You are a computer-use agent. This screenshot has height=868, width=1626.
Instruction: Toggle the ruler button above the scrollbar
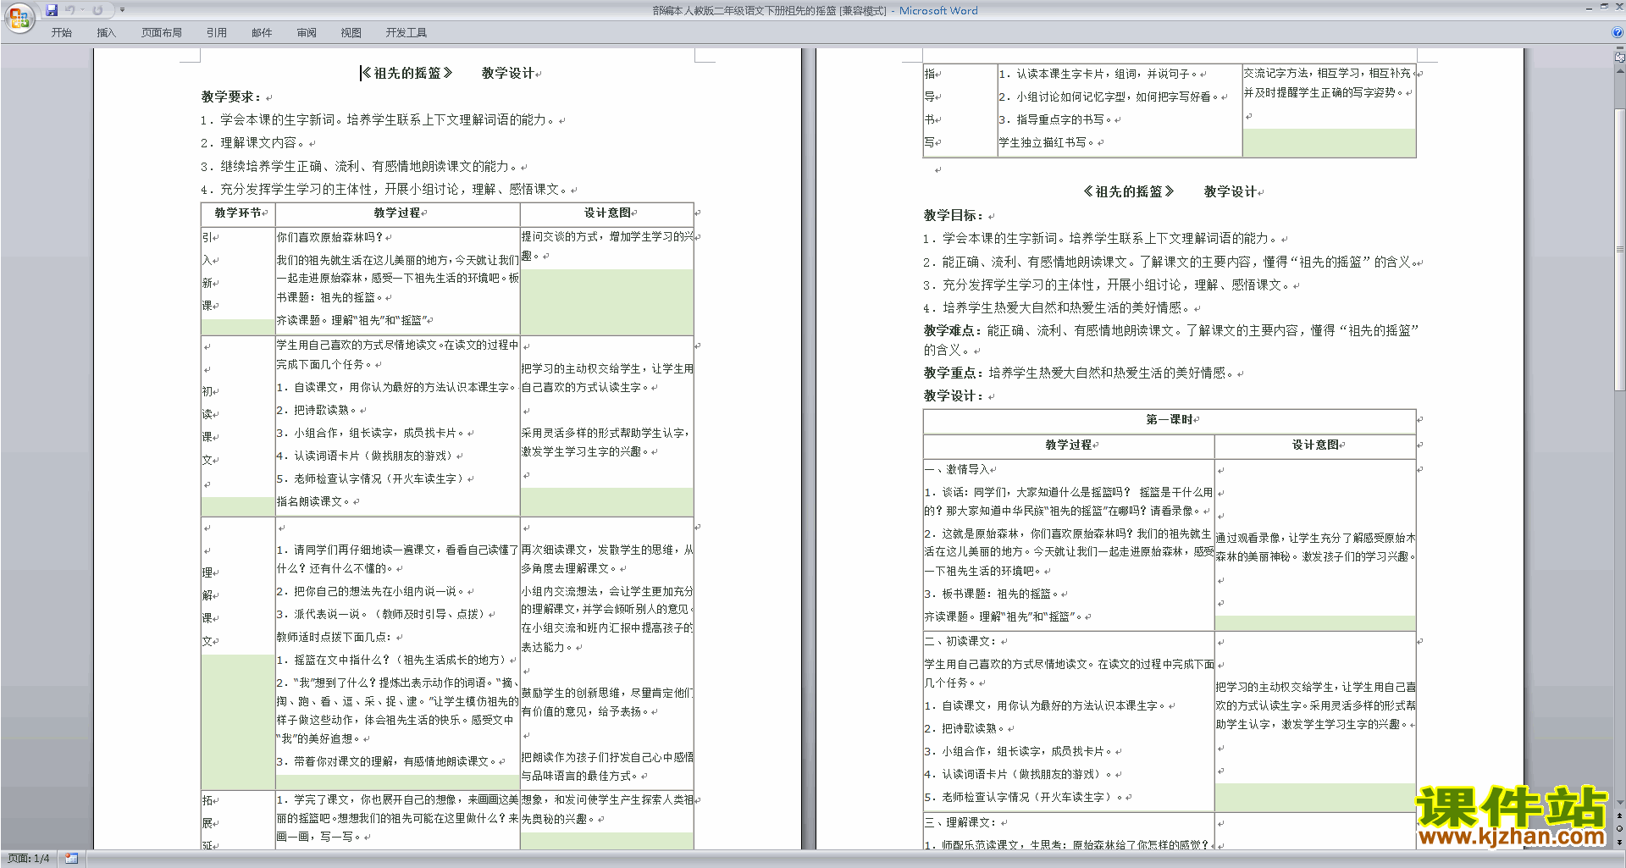(x=1620, y=58)
